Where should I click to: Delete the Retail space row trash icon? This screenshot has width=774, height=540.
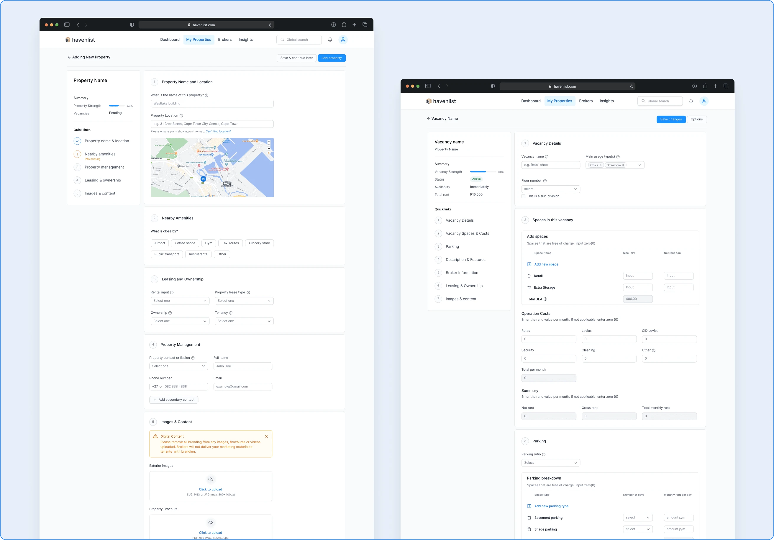(529, 276)
